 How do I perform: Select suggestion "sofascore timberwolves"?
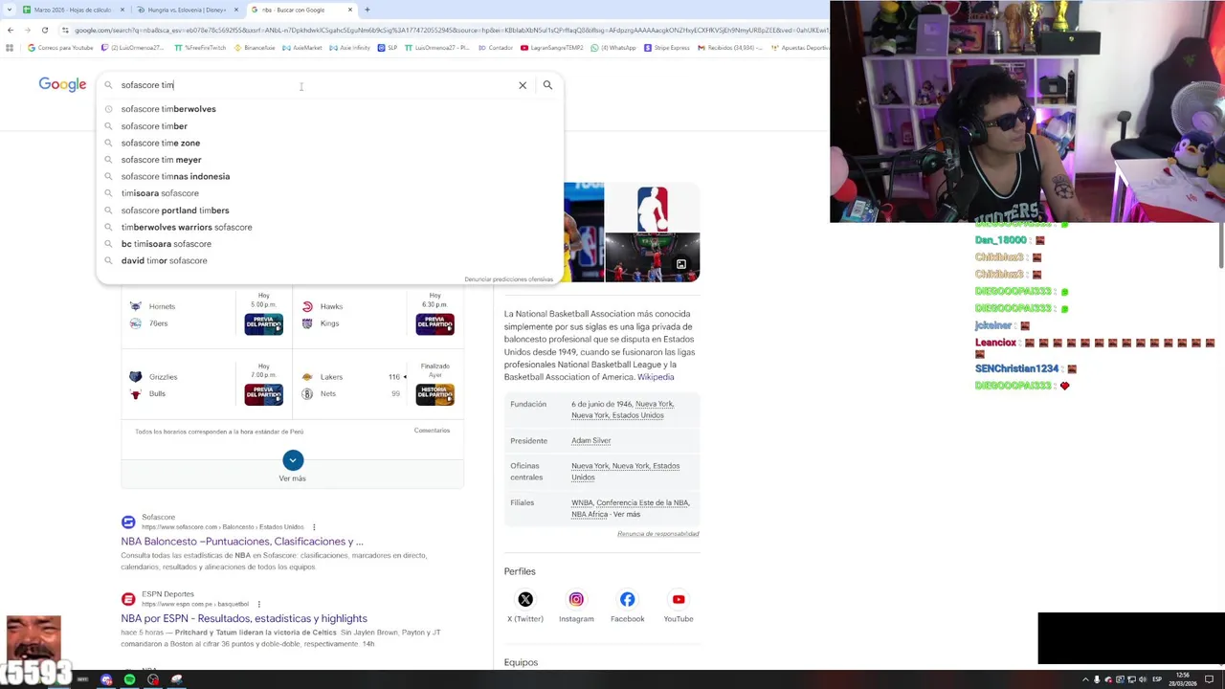coord(330,109)
